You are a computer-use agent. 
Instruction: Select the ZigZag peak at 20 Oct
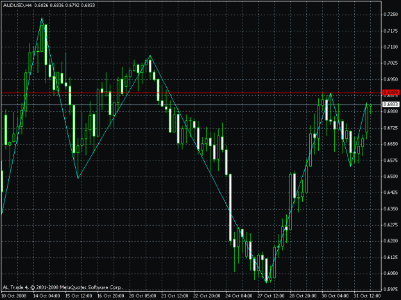pos(150,56)
